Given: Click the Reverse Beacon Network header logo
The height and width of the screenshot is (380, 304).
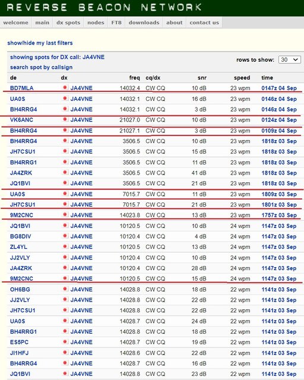Looking at the screenshot, I should [x=104, y=7].
